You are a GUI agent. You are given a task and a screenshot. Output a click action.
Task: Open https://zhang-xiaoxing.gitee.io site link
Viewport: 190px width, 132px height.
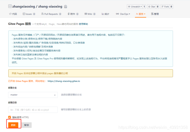64,81
